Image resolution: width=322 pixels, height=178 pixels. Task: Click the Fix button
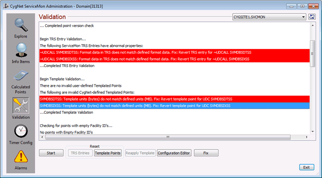point(206,153)
